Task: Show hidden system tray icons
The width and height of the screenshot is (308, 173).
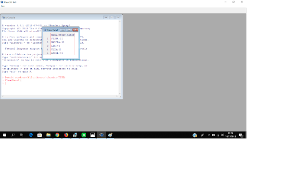Action: pos(209,135)
